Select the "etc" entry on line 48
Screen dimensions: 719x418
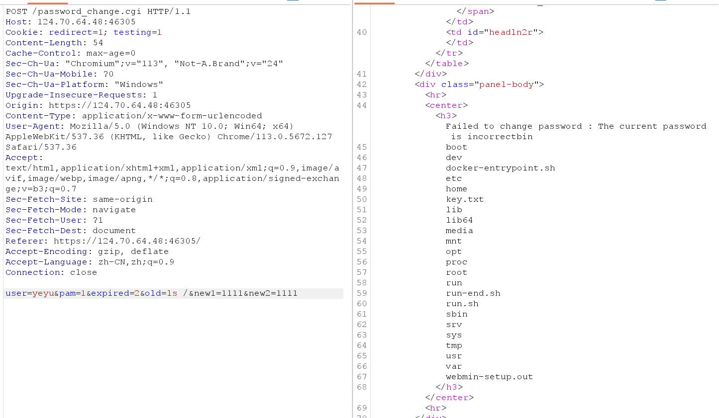(454, 178)
